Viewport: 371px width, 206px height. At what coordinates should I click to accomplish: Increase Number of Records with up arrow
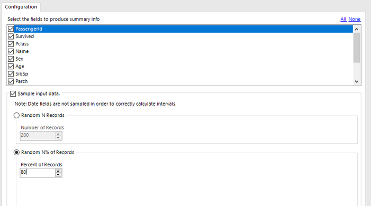(58, 134)
